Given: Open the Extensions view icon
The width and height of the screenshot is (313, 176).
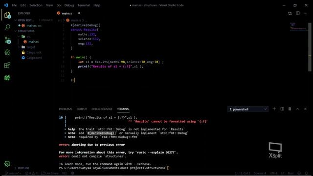Looking at the screenshot, I should (7, 65).
